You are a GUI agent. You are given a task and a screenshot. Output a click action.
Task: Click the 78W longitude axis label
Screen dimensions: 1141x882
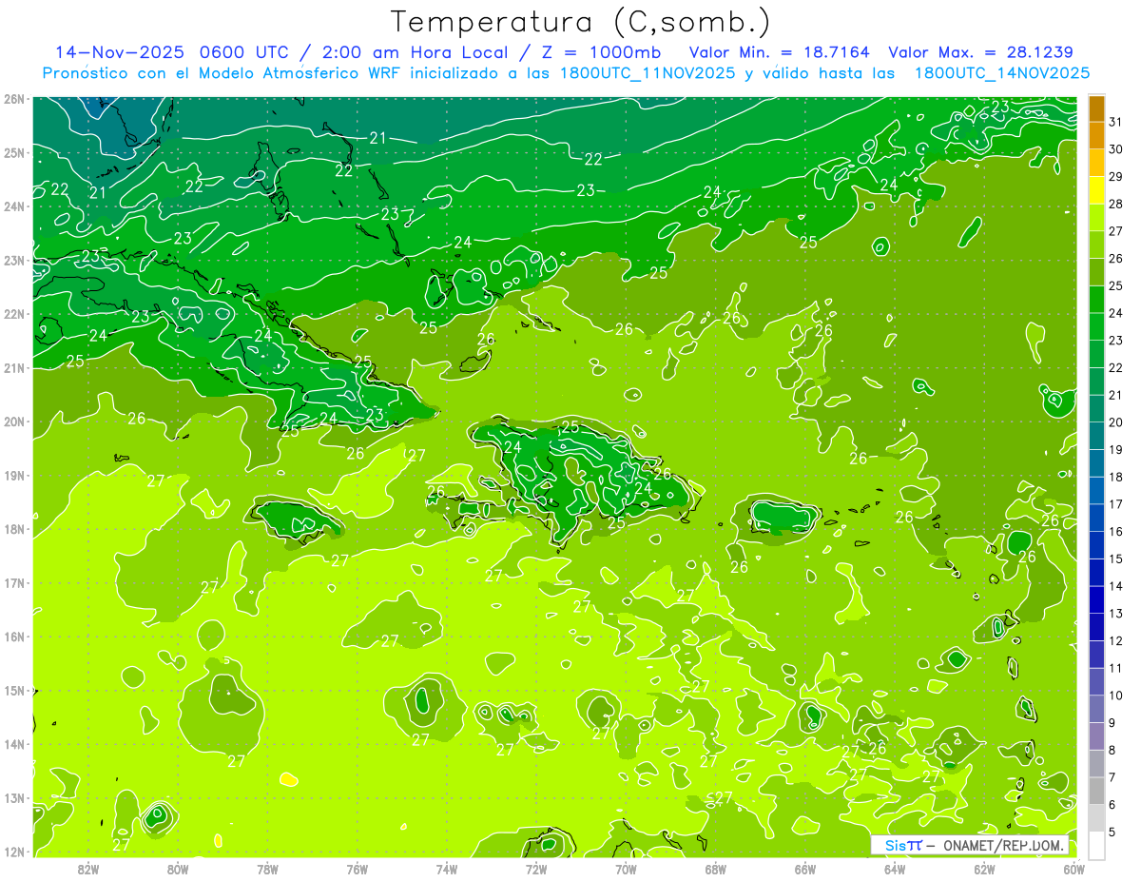coord(267,869)
